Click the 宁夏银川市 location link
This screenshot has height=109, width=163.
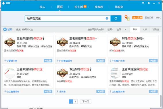[x=12, y=61]
